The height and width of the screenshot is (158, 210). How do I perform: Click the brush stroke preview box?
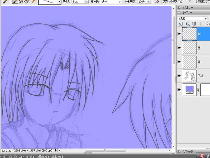click(48, 2)
